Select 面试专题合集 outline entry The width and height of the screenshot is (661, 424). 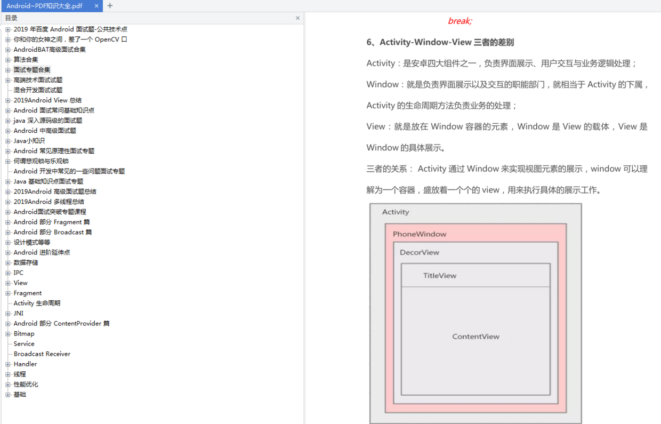32,70
